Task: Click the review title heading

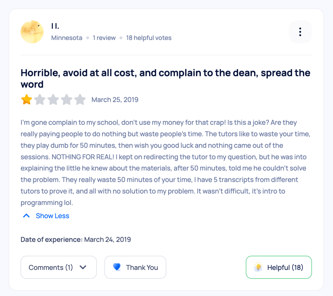Action: tap(165, 78)
